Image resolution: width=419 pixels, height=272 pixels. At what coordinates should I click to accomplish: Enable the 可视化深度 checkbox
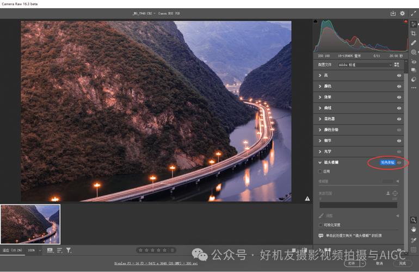click(321, 225)
